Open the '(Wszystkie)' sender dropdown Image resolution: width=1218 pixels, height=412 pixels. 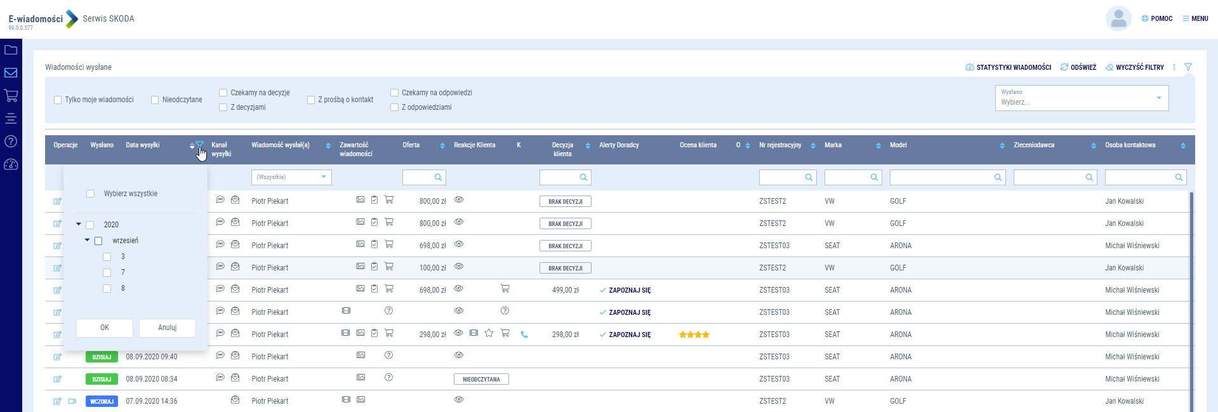291,177
